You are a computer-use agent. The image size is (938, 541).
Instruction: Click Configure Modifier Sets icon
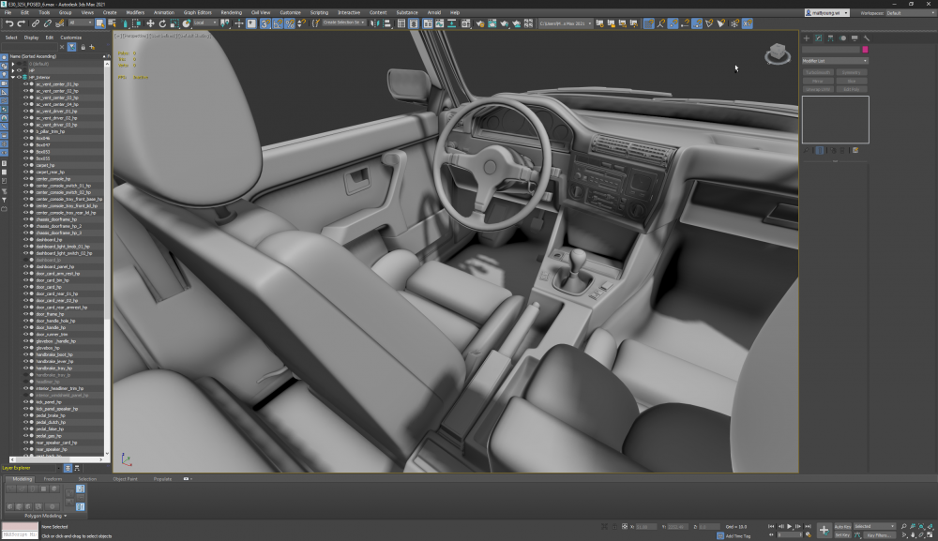pos(855,150)
